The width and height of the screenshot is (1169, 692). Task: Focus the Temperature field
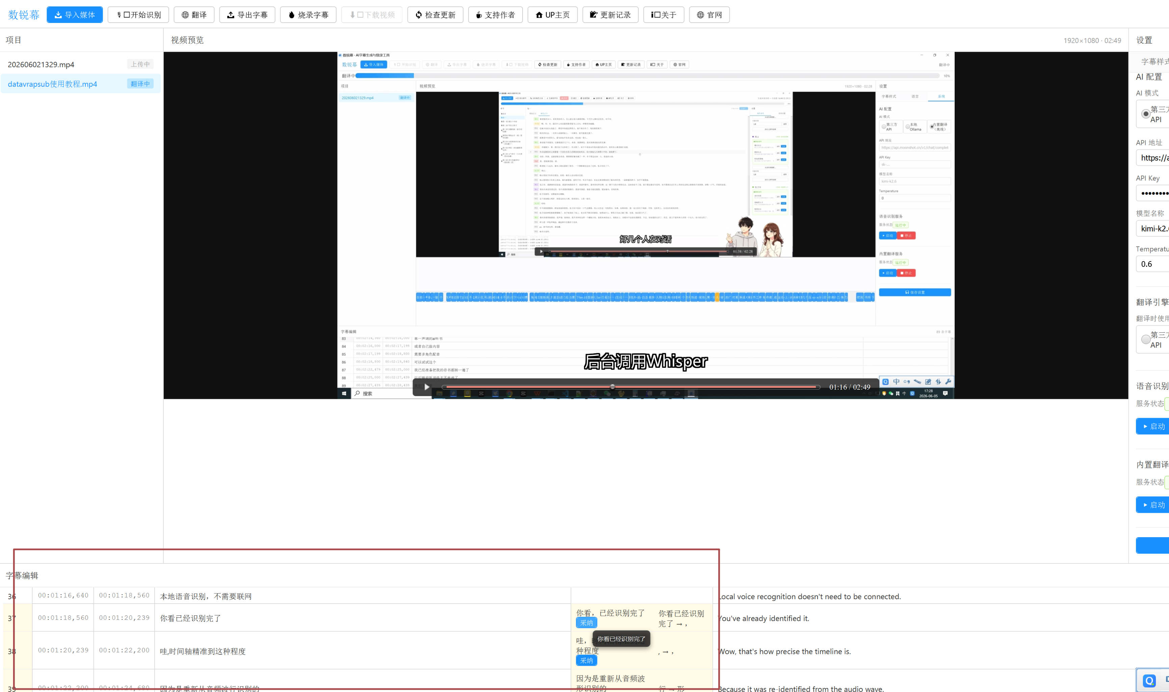(x=1153, y=264)
